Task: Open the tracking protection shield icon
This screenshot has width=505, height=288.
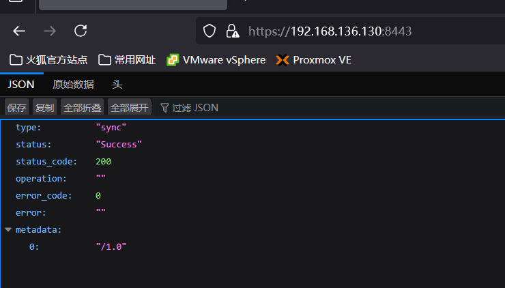Action: [210, 31]
